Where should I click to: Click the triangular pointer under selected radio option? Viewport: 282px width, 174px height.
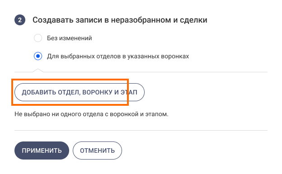pyautogui.click(x=38, y=71)
